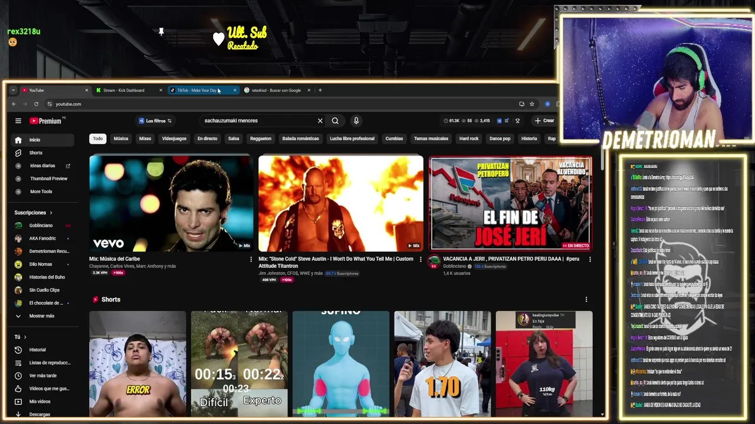Click Goblinciano channel avatar under live video

(x=434, y=261)
